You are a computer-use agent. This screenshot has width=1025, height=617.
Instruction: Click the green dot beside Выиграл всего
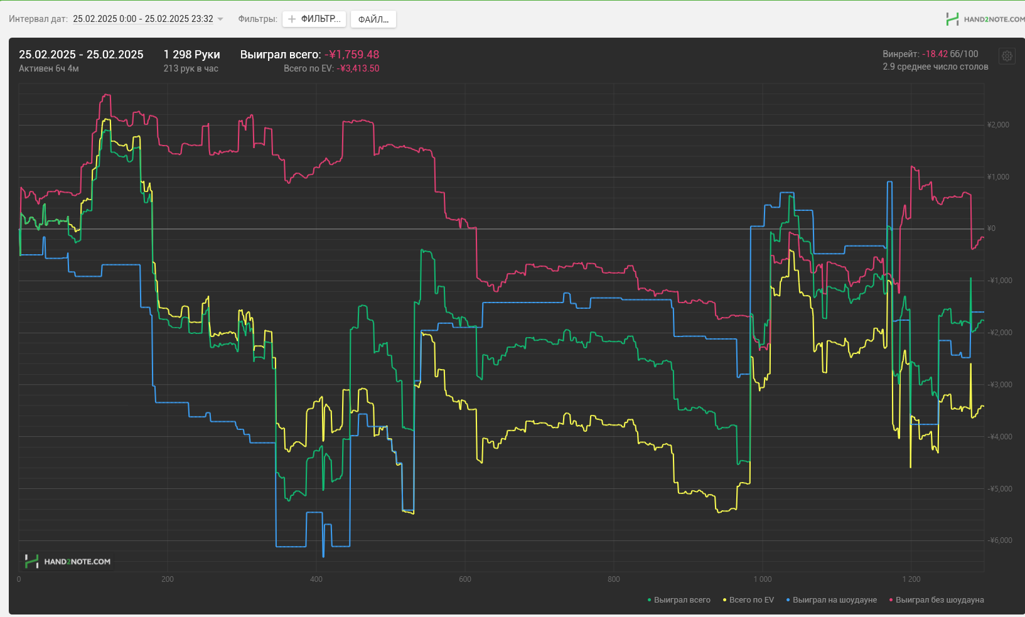click(x=649, y=601)
